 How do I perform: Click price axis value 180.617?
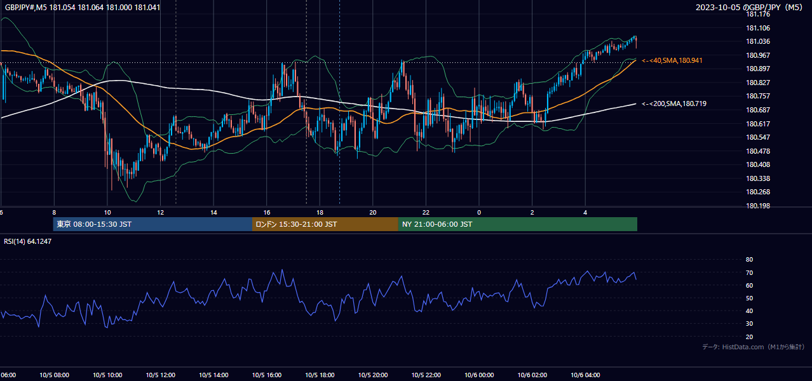pos(758,124)
